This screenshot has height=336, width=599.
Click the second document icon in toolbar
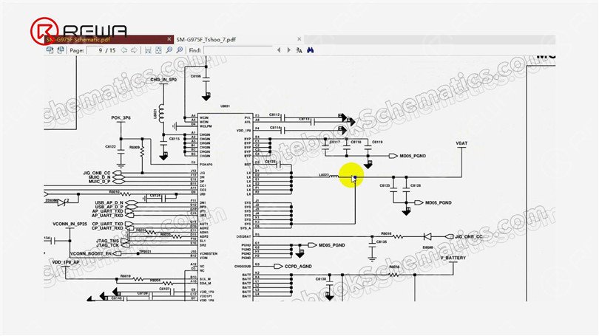pyautogui.click(x=61, y=50)
